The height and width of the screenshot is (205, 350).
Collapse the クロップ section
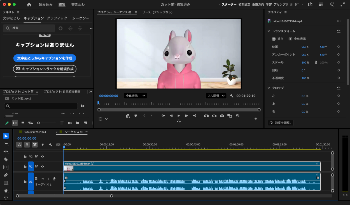[269, 88]
